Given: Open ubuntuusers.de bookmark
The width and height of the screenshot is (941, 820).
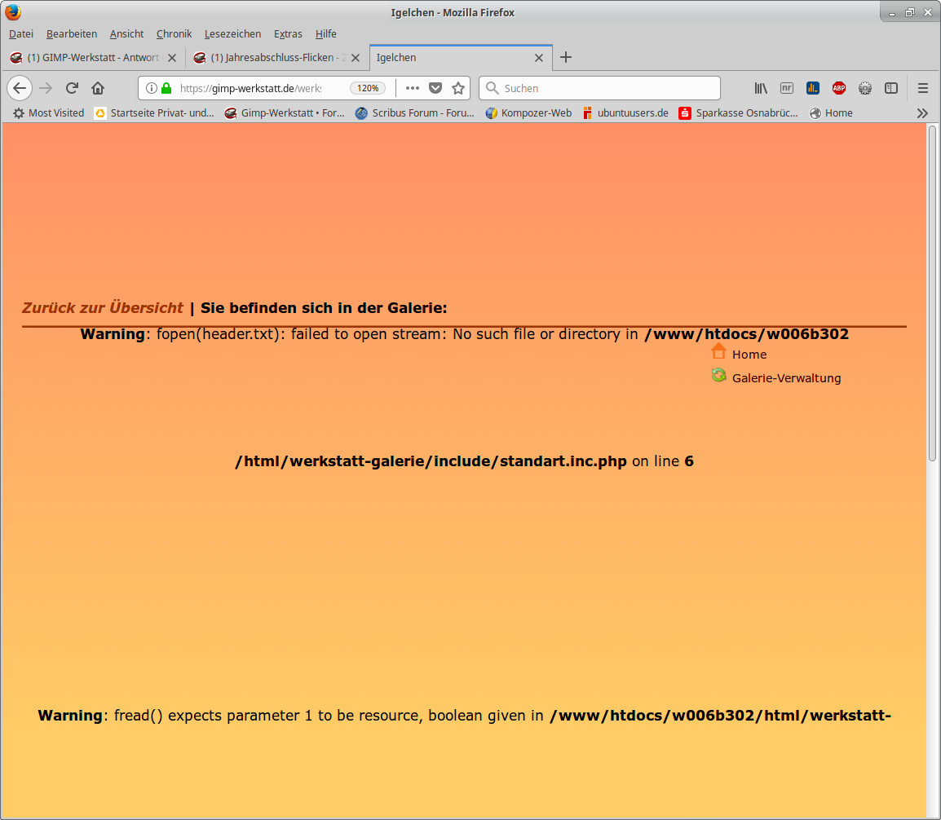Looking at the screenshot, I should click(625, 112).
